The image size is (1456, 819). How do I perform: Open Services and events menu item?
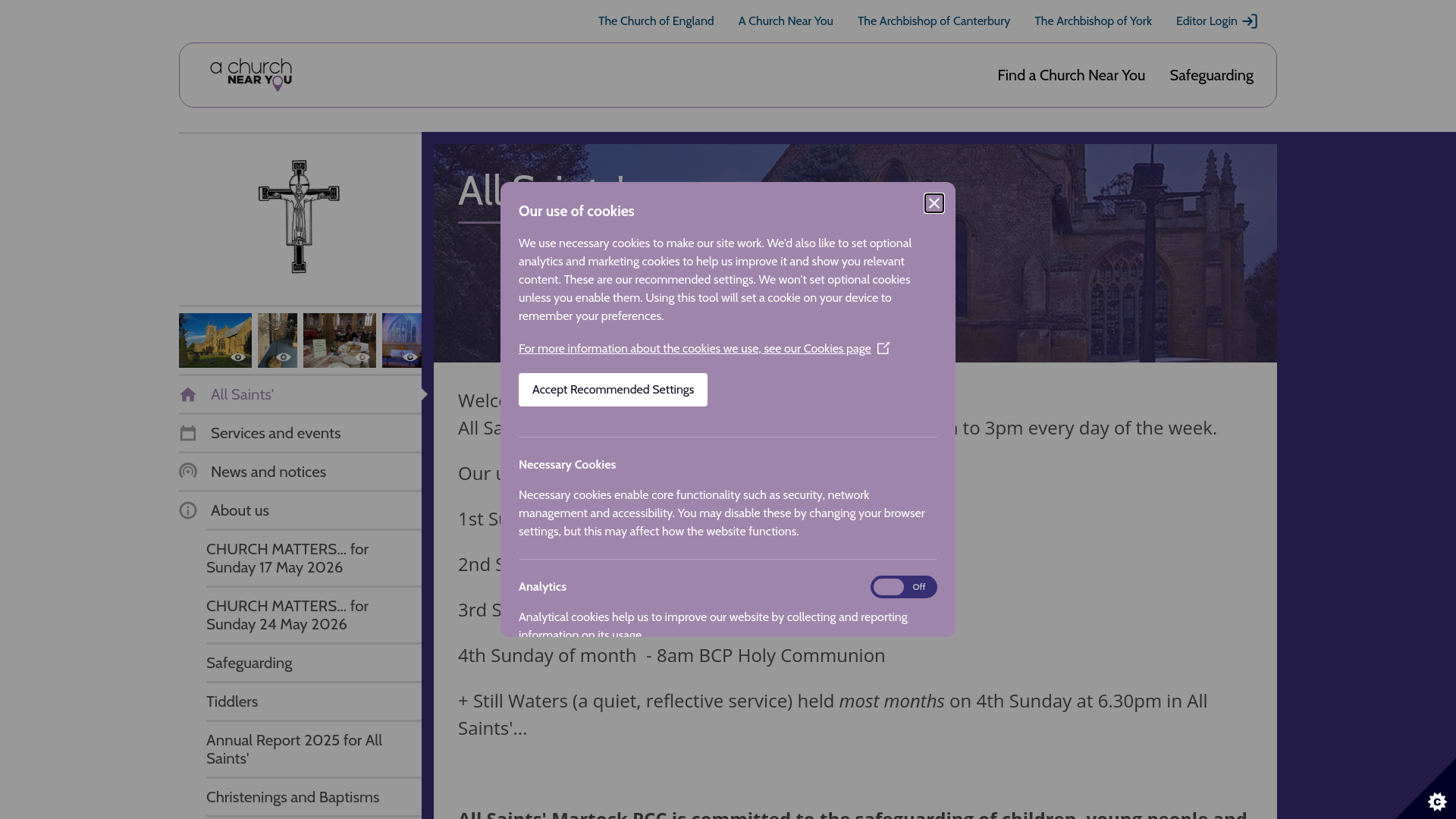pos(300,433)
